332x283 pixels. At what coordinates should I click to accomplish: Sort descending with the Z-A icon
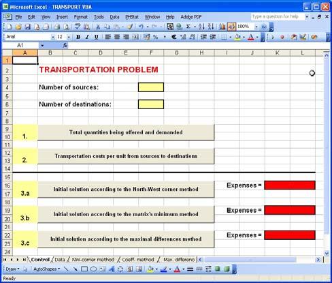pos(211,27)
